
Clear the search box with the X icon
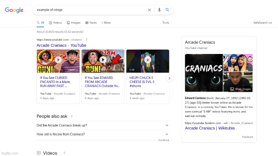click(149, 10)
